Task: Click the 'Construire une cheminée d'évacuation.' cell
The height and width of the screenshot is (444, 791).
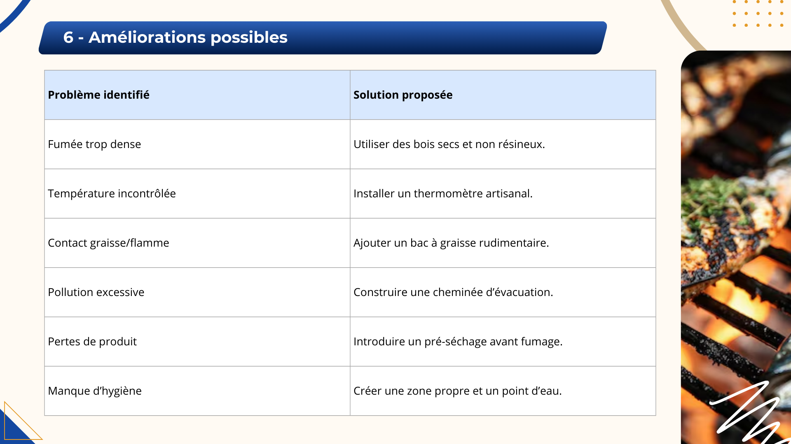Action: (503, 292)
